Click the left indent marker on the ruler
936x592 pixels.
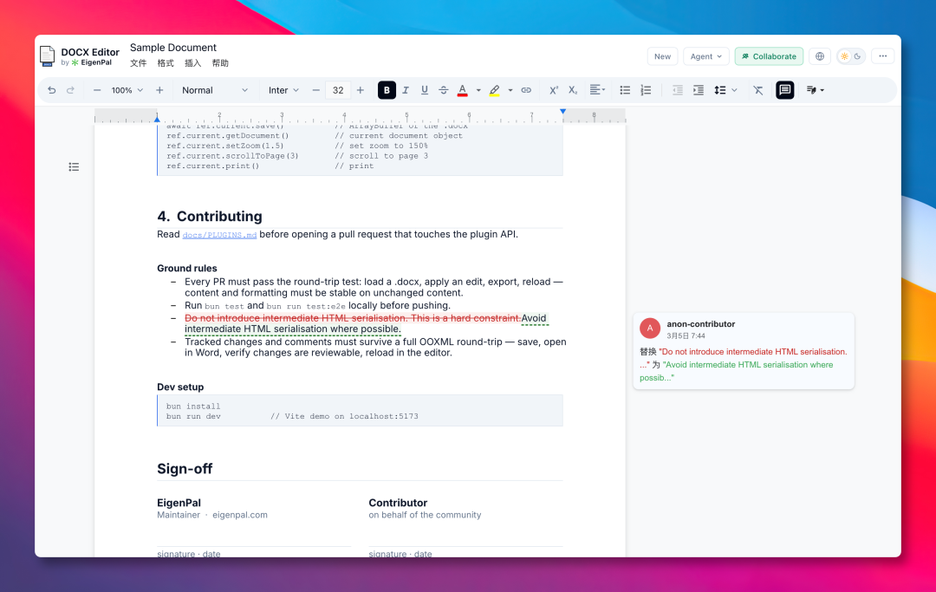coord(157,118)
